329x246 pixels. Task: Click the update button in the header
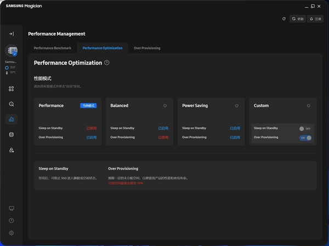tap(298, 19)
